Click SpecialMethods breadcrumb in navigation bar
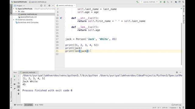Viewport: 195px width, 109px height. [19, 2]
